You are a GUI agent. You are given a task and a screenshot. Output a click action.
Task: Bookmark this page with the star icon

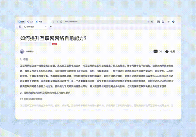click(152, 21)
